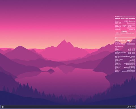Screen dimensions: 136x109
Task: Click the 2017 december 31 date line
Action: click(x=125, y=33)
